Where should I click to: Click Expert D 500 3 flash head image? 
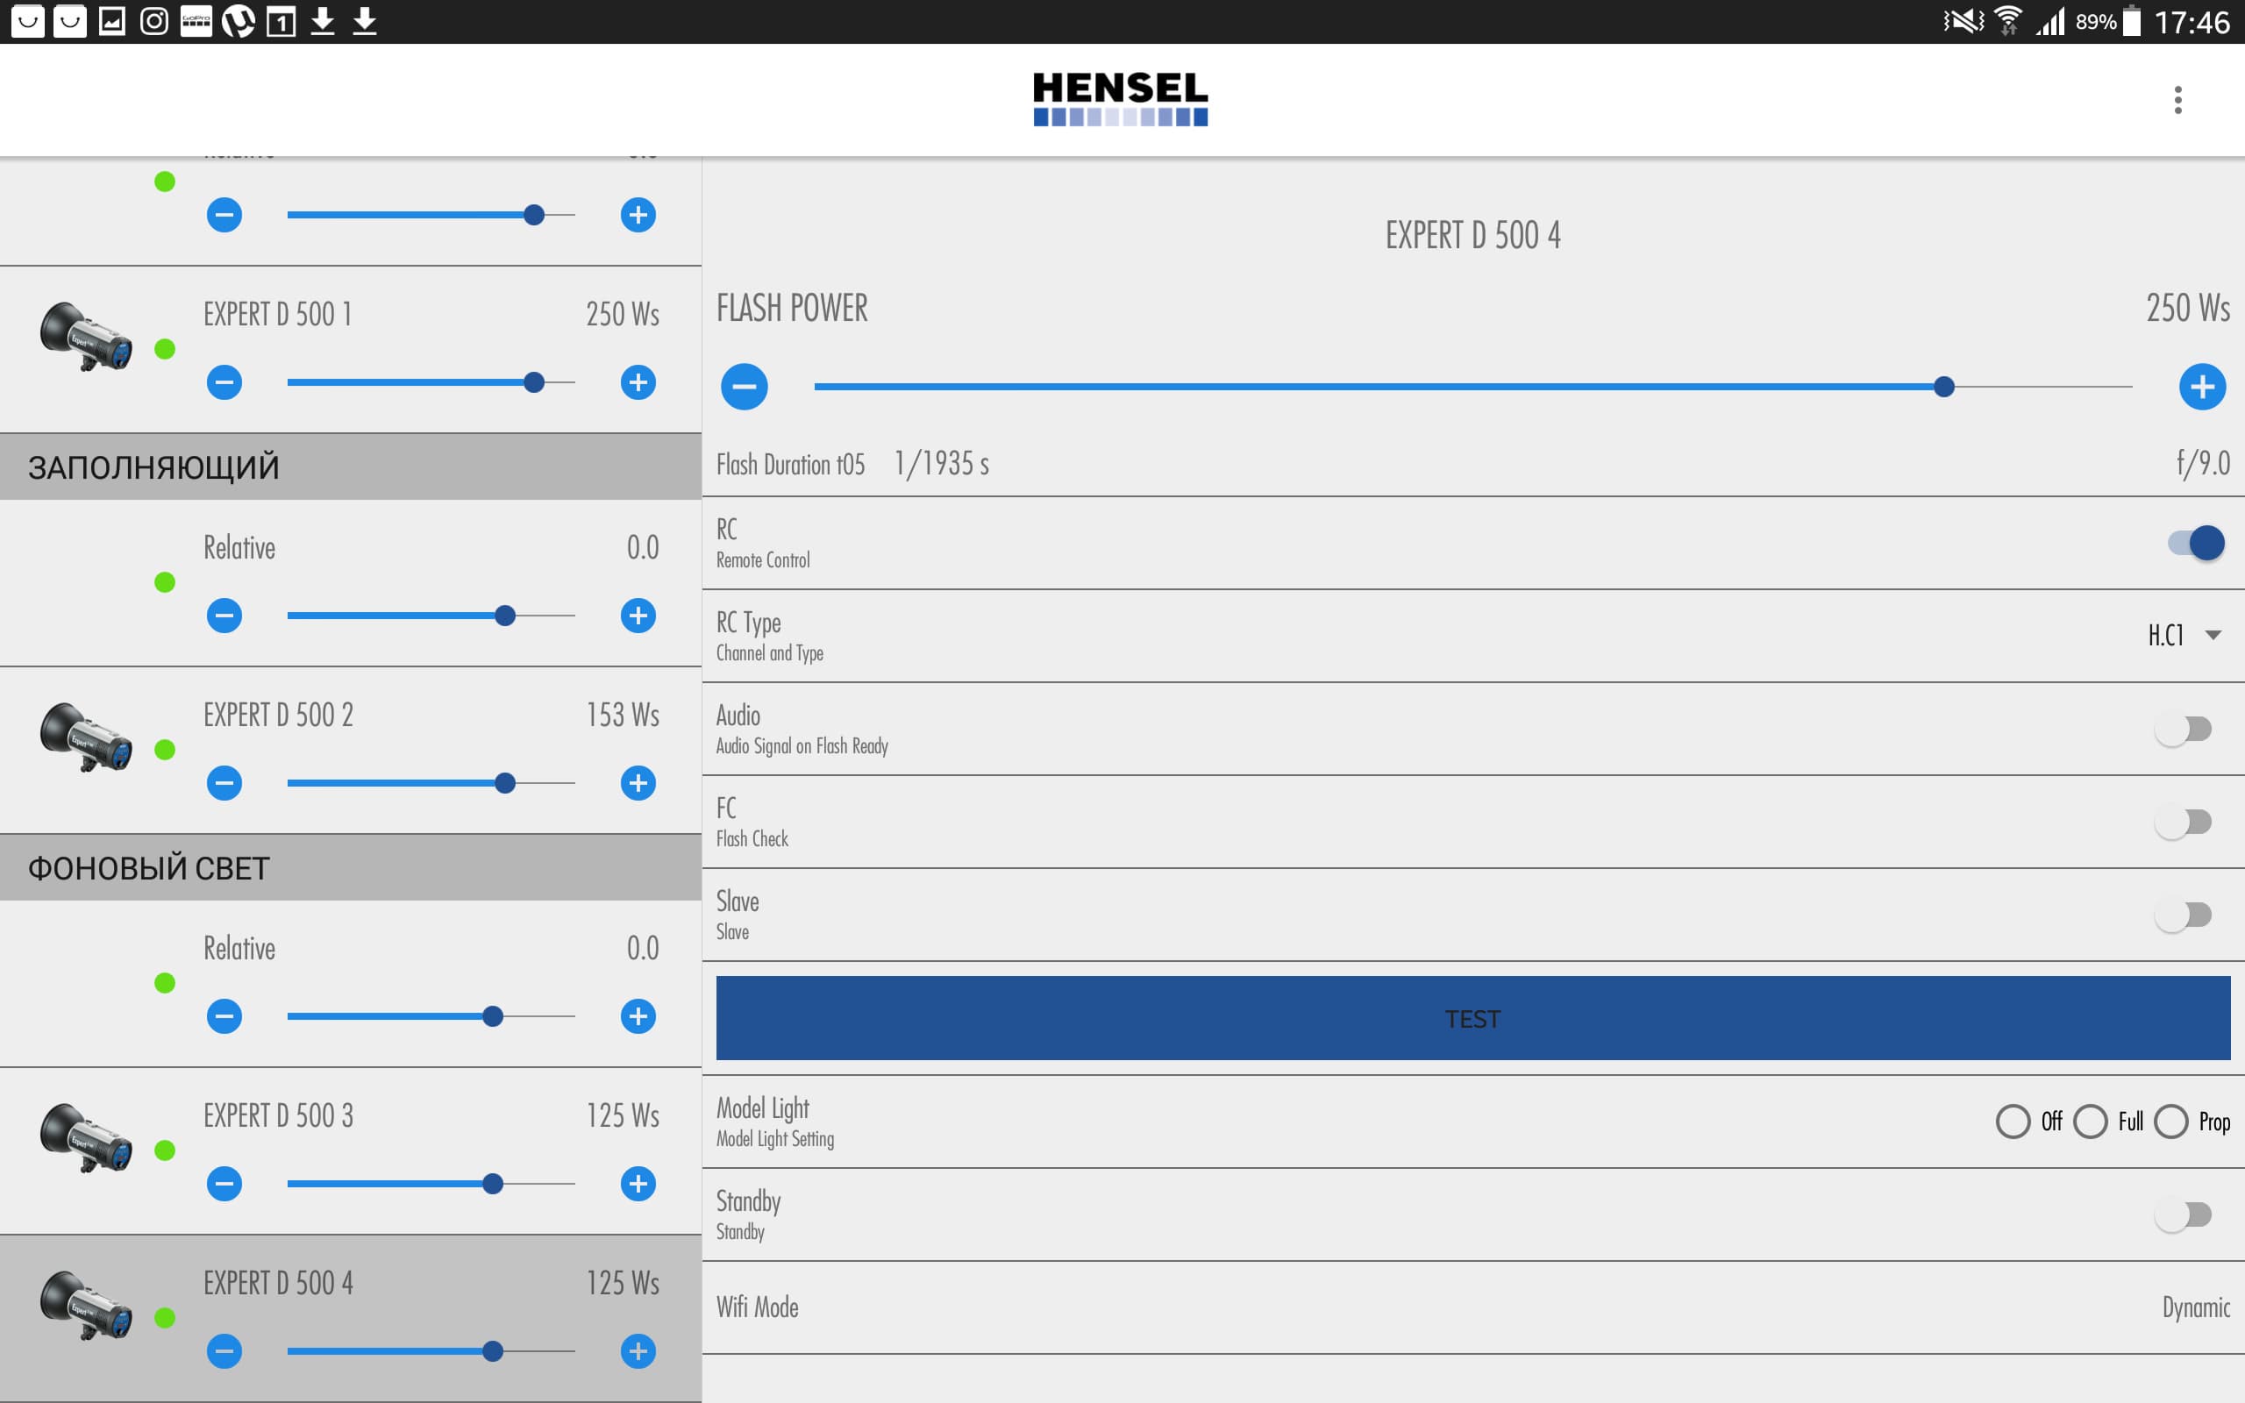(x=85, y=1138)
